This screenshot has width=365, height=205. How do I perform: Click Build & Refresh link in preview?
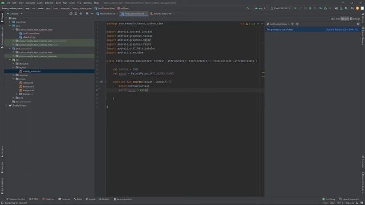[x=342, y=30]
